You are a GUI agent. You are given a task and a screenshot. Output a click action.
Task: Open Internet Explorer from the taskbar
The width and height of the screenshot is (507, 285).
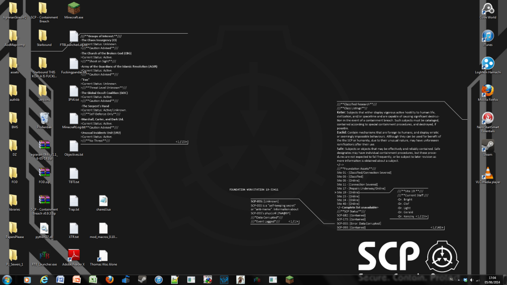tap(44, 280)
